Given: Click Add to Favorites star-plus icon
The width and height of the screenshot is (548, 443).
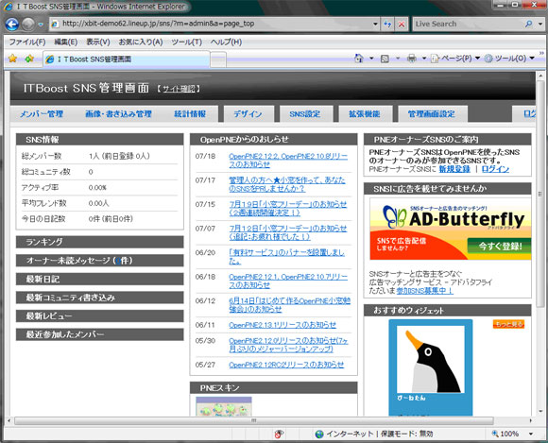Looking at the screenshot, I should pyautogui.click(x=29, y=59).
